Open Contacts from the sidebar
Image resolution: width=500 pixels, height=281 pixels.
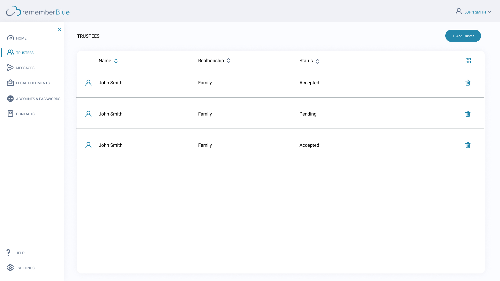tap(25, 114)
